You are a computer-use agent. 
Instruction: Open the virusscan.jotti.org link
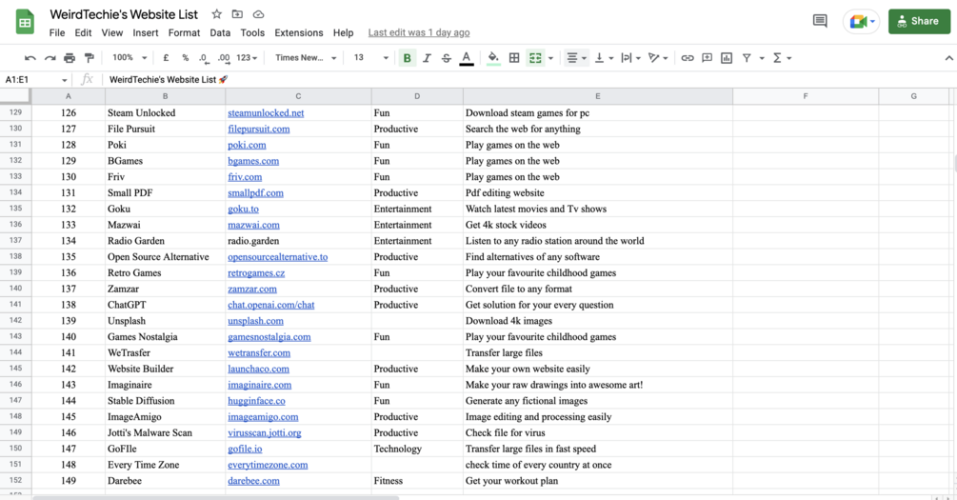265,432
